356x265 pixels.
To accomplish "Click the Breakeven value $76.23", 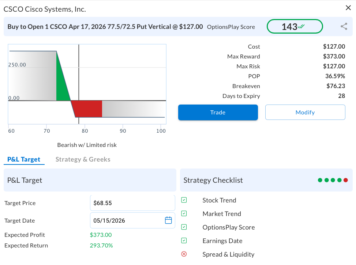I will [x=336, y=86].
